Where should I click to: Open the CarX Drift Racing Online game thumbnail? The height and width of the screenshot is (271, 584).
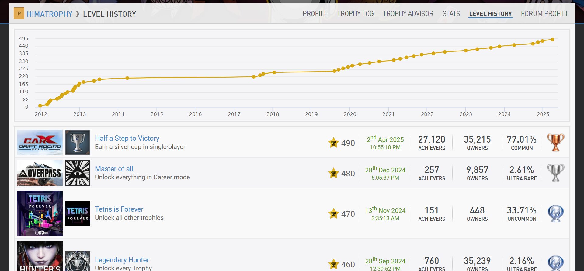coord(40,143)
